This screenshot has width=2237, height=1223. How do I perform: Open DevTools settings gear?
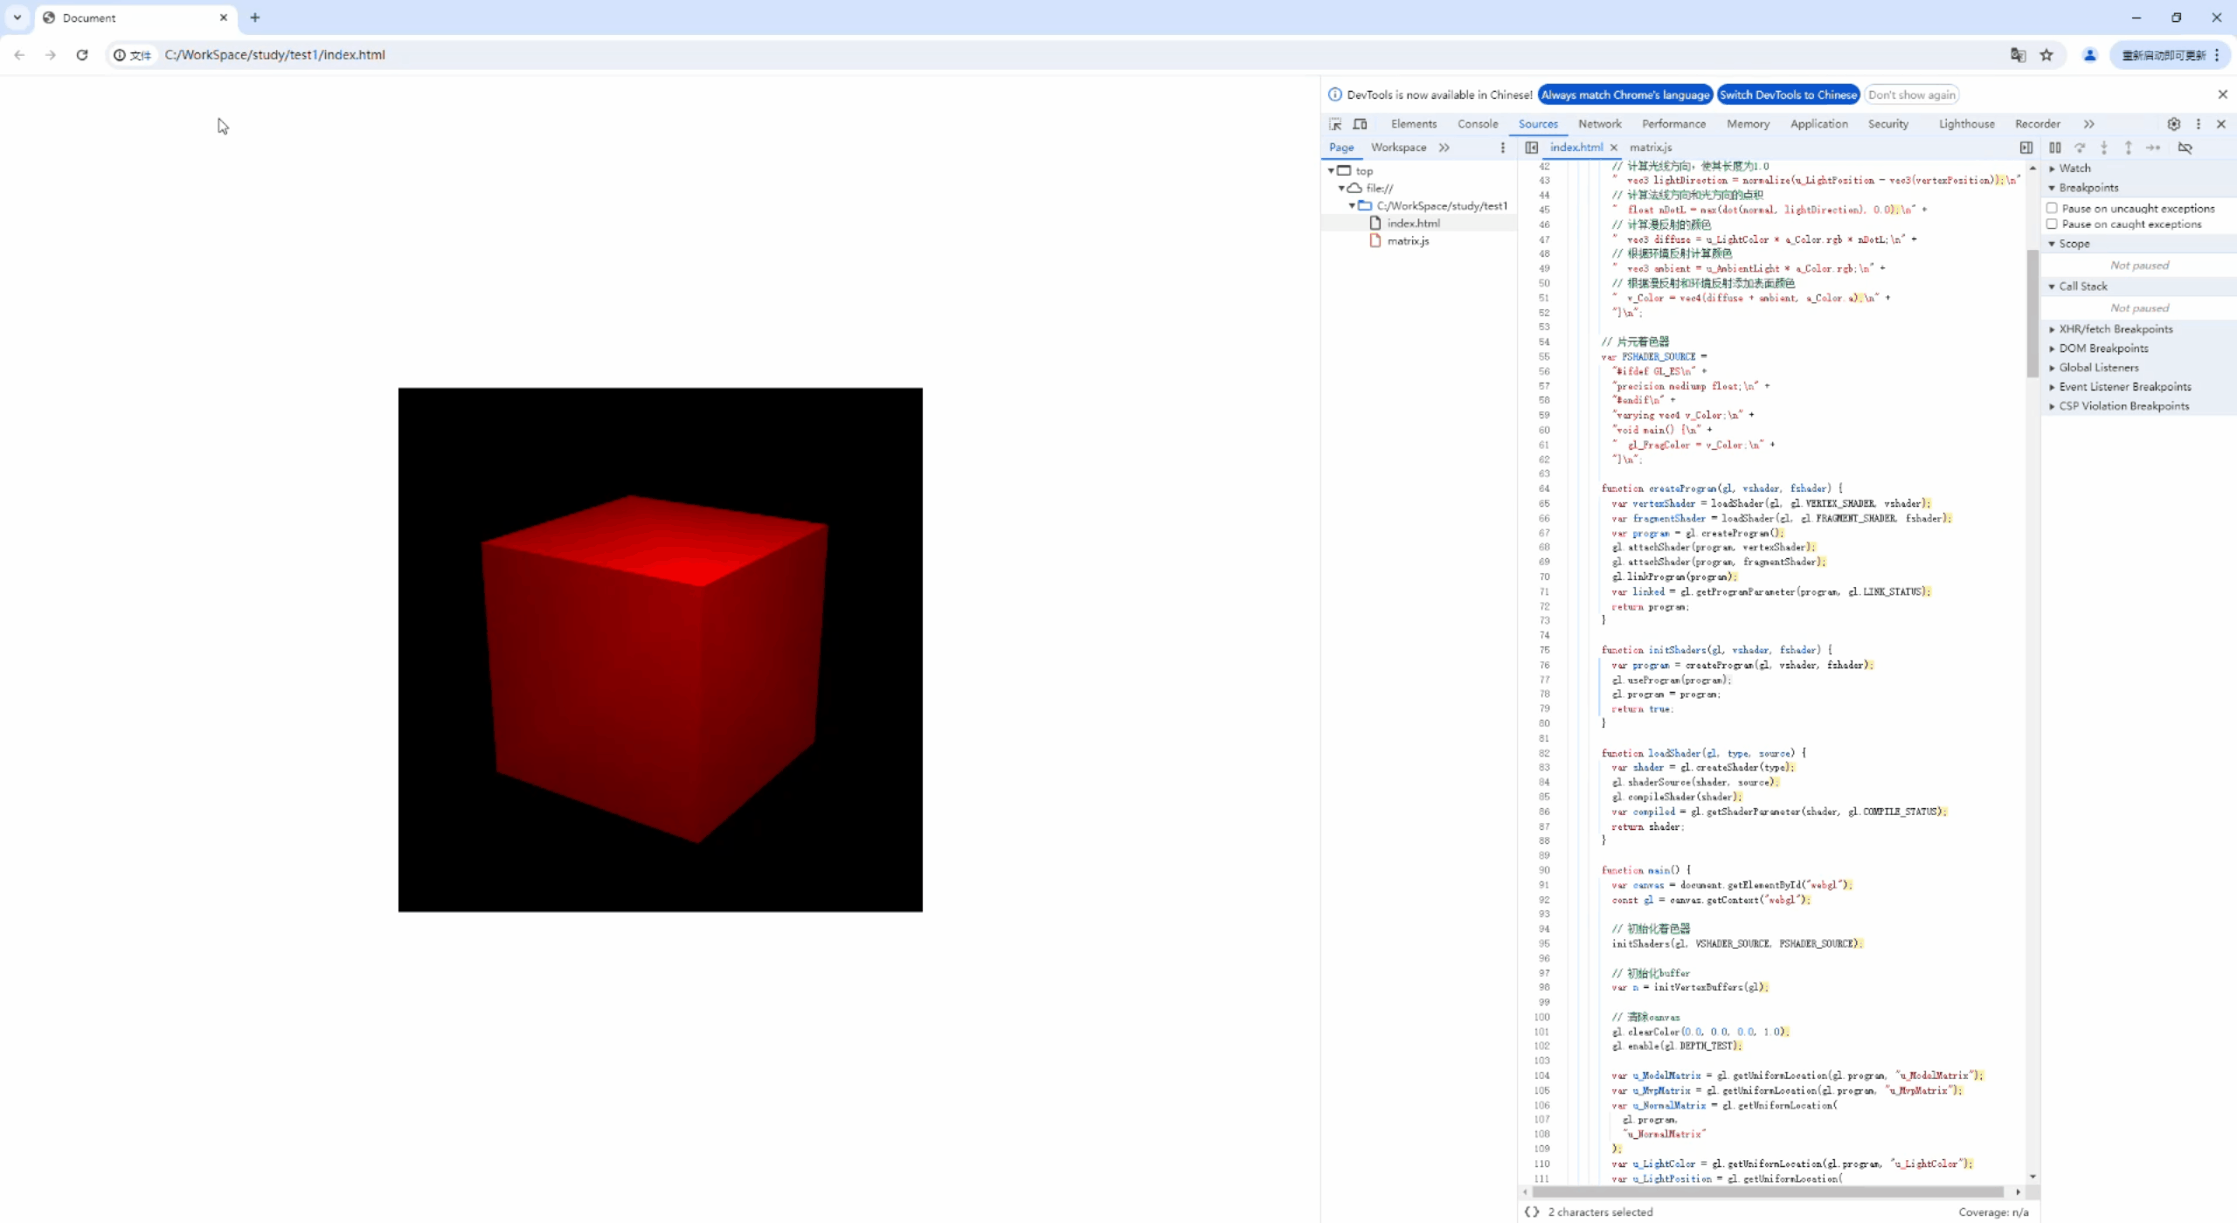point(2174,124)
